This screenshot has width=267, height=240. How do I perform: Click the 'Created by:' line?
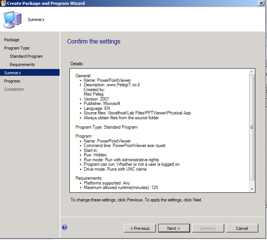[94, 90]
